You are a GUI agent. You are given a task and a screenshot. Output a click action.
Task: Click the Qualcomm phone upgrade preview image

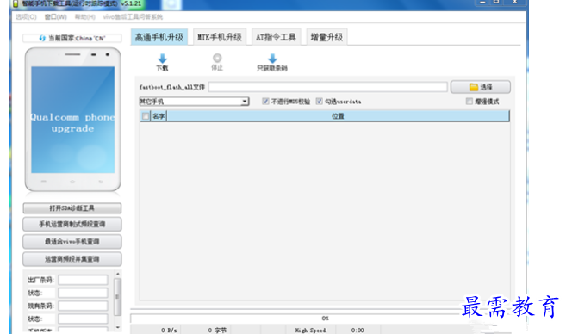pos(73,120)
